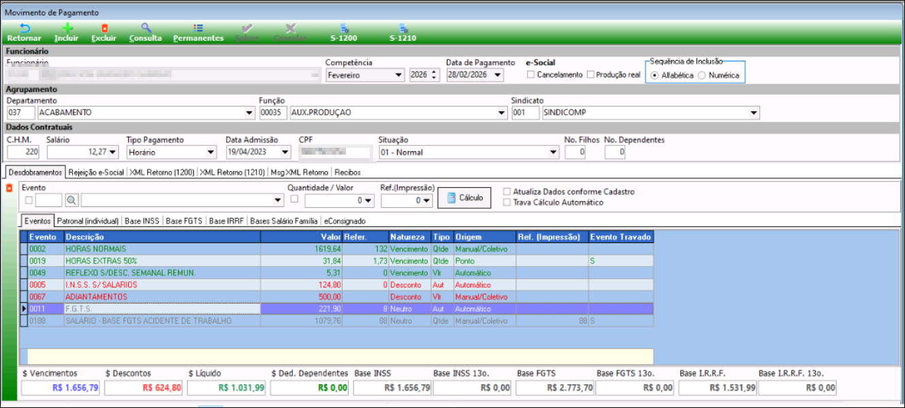Click the Permanentes list icon
Screen dimensions: 905x408
(198, 29)
